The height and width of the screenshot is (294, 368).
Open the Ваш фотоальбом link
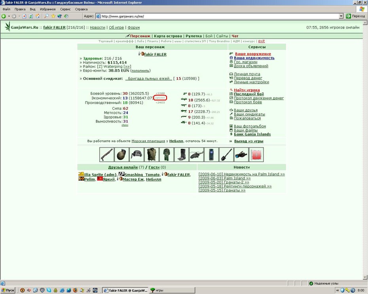tap(250, 126)
